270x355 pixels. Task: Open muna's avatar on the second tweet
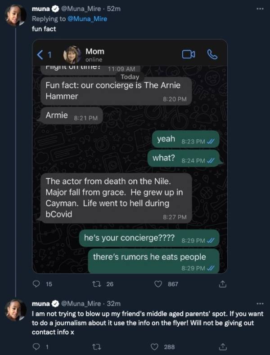point(15,311)
